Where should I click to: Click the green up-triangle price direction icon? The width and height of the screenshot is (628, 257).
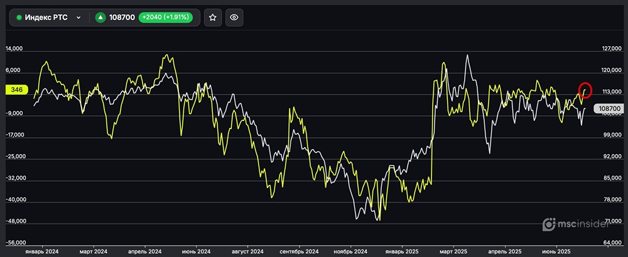coord(100,18)
